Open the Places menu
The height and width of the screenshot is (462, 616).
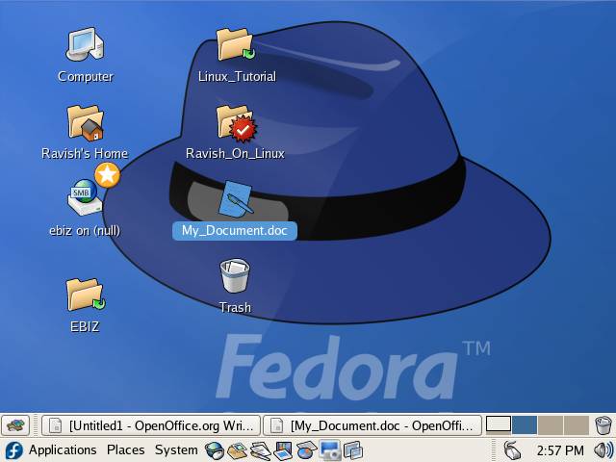pos(125,449)
